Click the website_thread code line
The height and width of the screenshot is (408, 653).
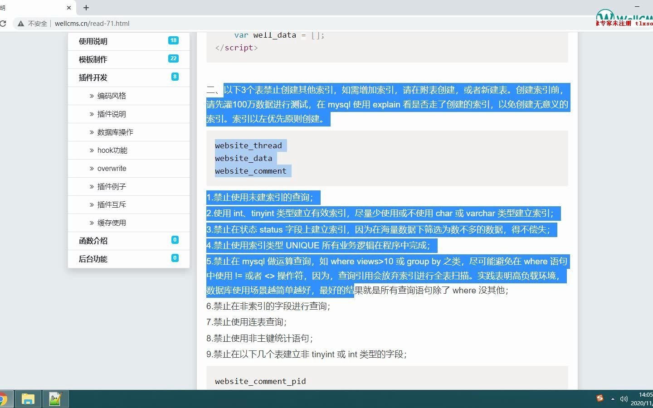coord(249,146)
